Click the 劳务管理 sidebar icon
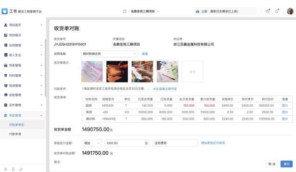This screenshot has height=172, width=296. pyautogui.click(x=6, y=65)
